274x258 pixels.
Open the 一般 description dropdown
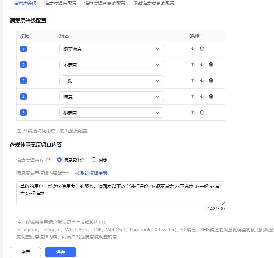pos(112,81)
